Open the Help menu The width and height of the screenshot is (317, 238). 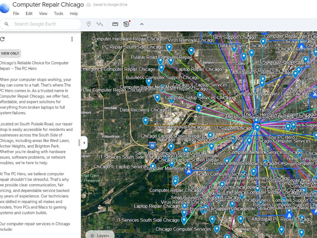tap(74, 14)
